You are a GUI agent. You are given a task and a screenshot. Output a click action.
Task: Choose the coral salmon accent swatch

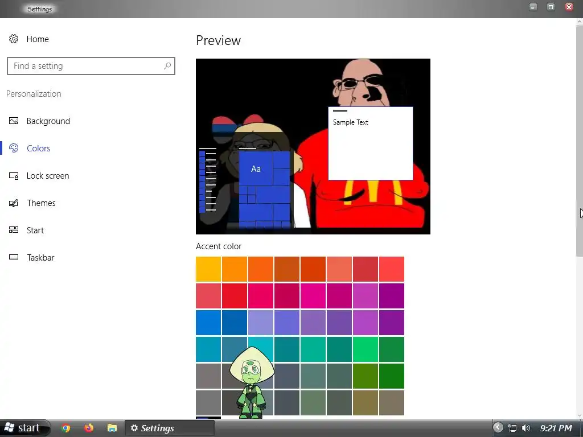tap(339, 269)
